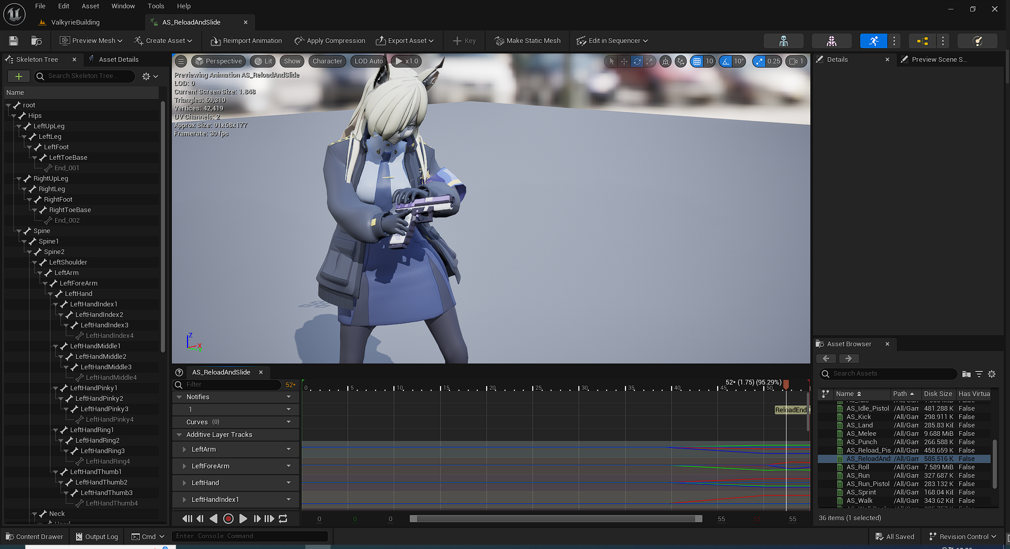1010x549 pixels.
Task: Open the Output Log
Action: [x=97, y=537]
